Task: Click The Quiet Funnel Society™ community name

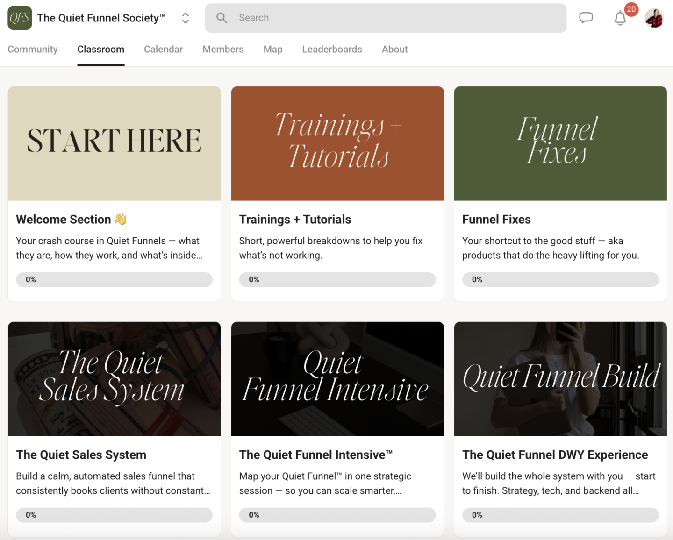Action: 101,18
